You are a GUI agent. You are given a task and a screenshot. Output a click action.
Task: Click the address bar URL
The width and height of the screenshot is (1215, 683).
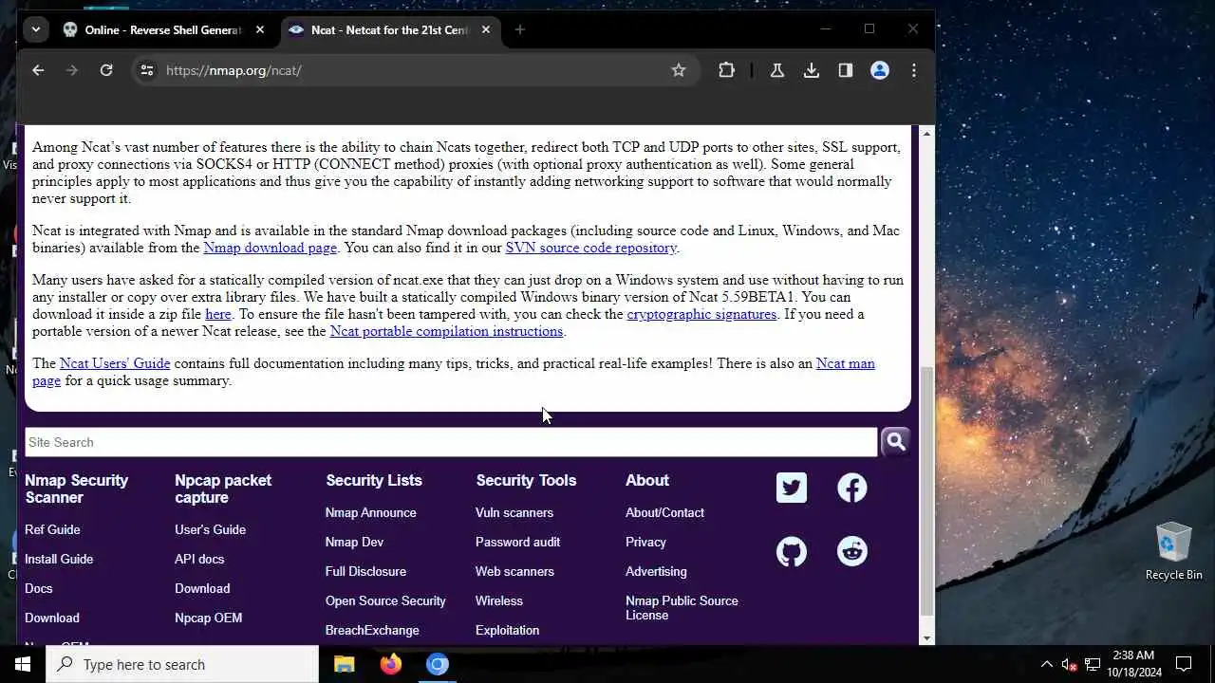tap(234, 70)
